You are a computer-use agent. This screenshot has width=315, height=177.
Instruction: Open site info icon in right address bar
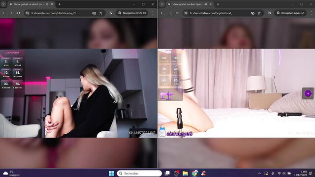click(x=186, y=13)
